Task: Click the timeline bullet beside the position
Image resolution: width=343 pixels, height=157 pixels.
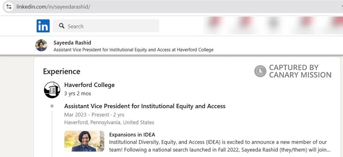Action: point(52,106)
